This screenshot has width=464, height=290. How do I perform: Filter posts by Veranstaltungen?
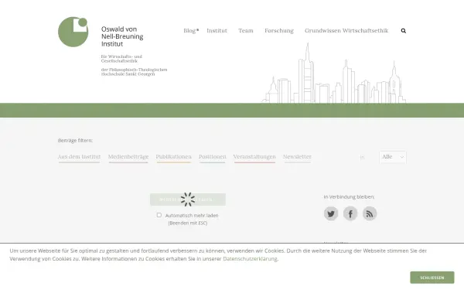[254, 157]
